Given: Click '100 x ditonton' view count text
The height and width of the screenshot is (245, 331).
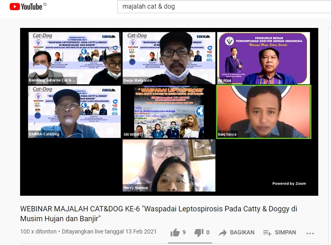Looking at the screenshot, I should coord(39,231).
